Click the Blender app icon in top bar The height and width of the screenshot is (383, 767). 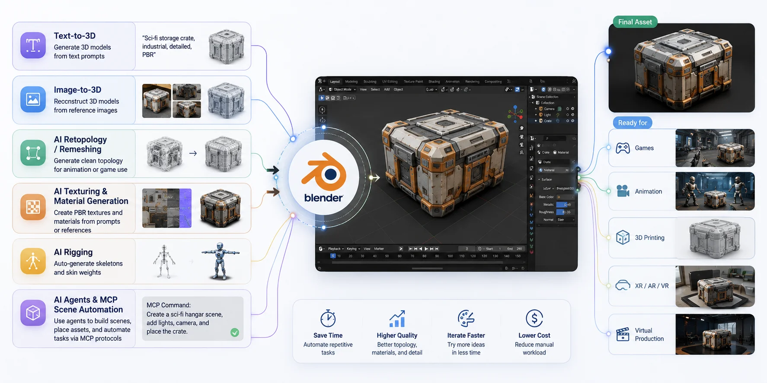pyautogui.click(x=320, y=81)
